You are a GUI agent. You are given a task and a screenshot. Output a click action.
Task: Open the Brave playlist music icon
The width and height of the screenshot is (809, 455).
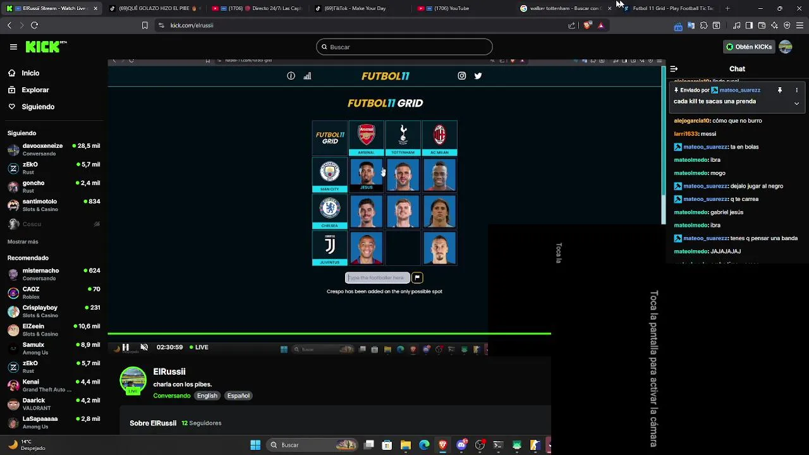(x=737, y=25)
